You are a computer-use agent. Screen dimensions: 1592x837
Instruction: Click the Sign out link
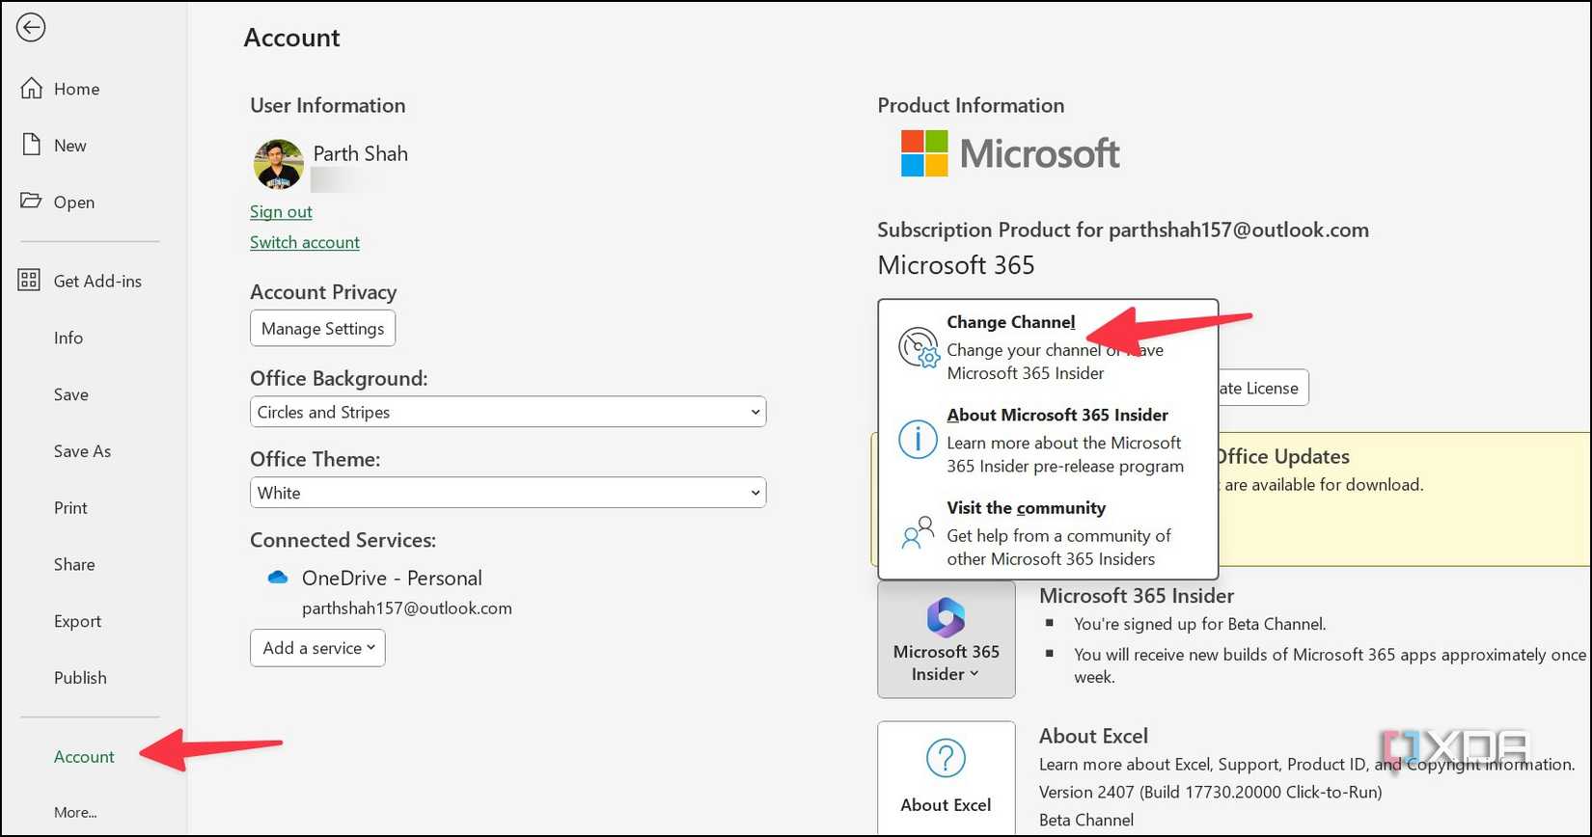pyautogui.click(x=281, y=211)
